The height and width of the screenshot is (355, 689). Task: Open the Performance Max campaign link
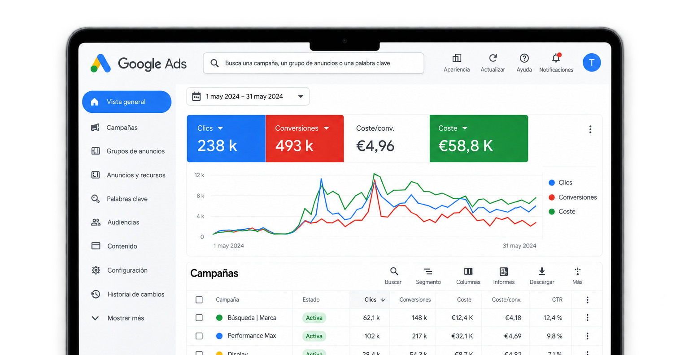pos(252,336)
